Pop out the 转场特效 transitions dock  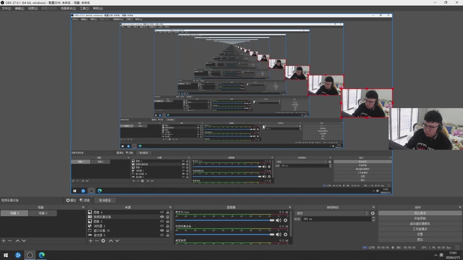tap(373, 207)
